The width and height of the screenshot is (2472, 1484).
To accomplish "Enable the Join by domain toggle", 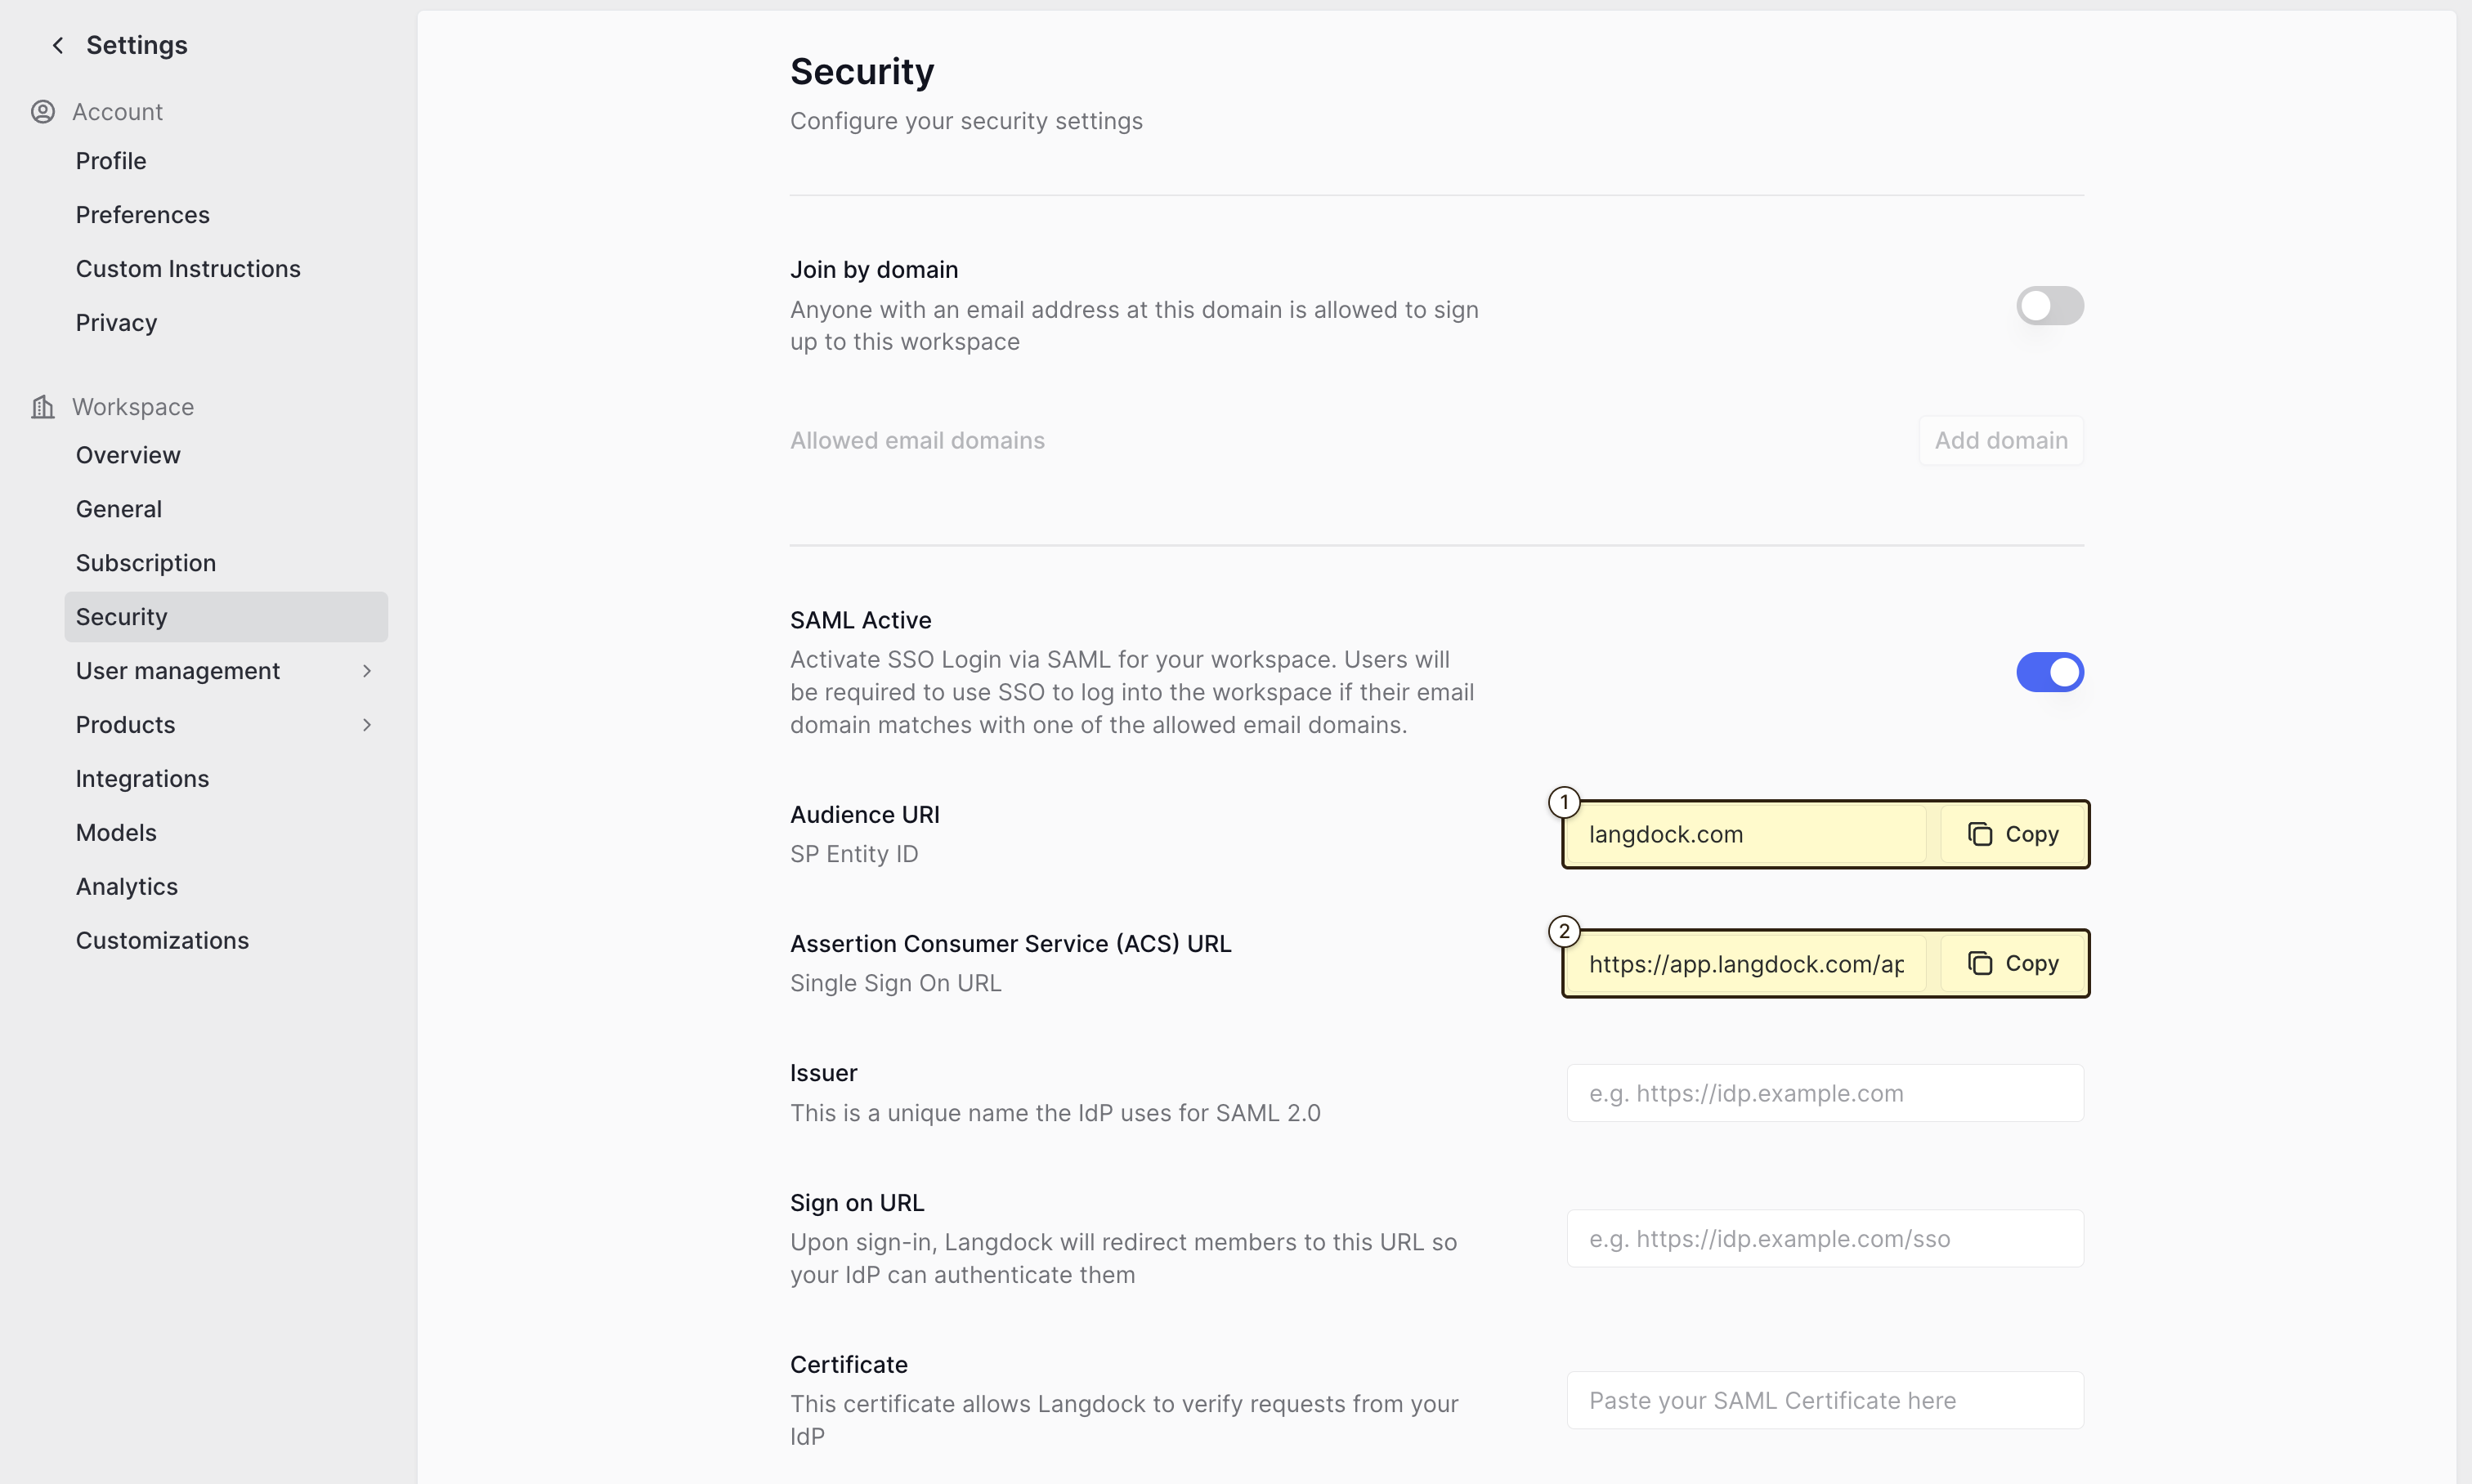I will click(2050, 306).
